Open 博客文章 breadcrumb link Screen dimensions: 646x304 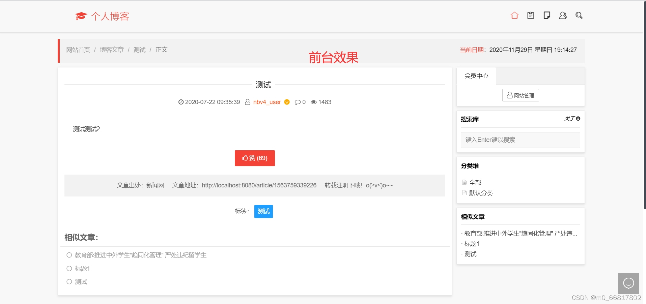click(x=112, y=50)
